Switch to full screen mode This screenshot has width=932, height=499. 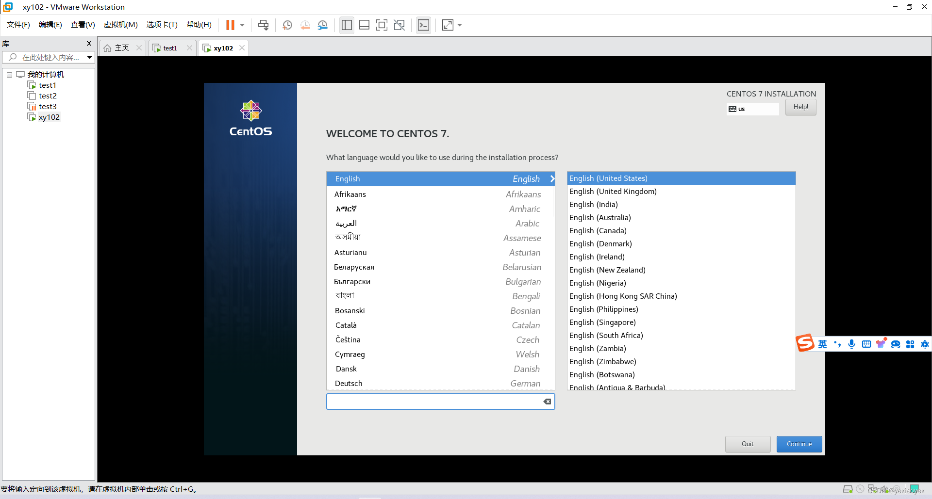[x=382, y=25]
